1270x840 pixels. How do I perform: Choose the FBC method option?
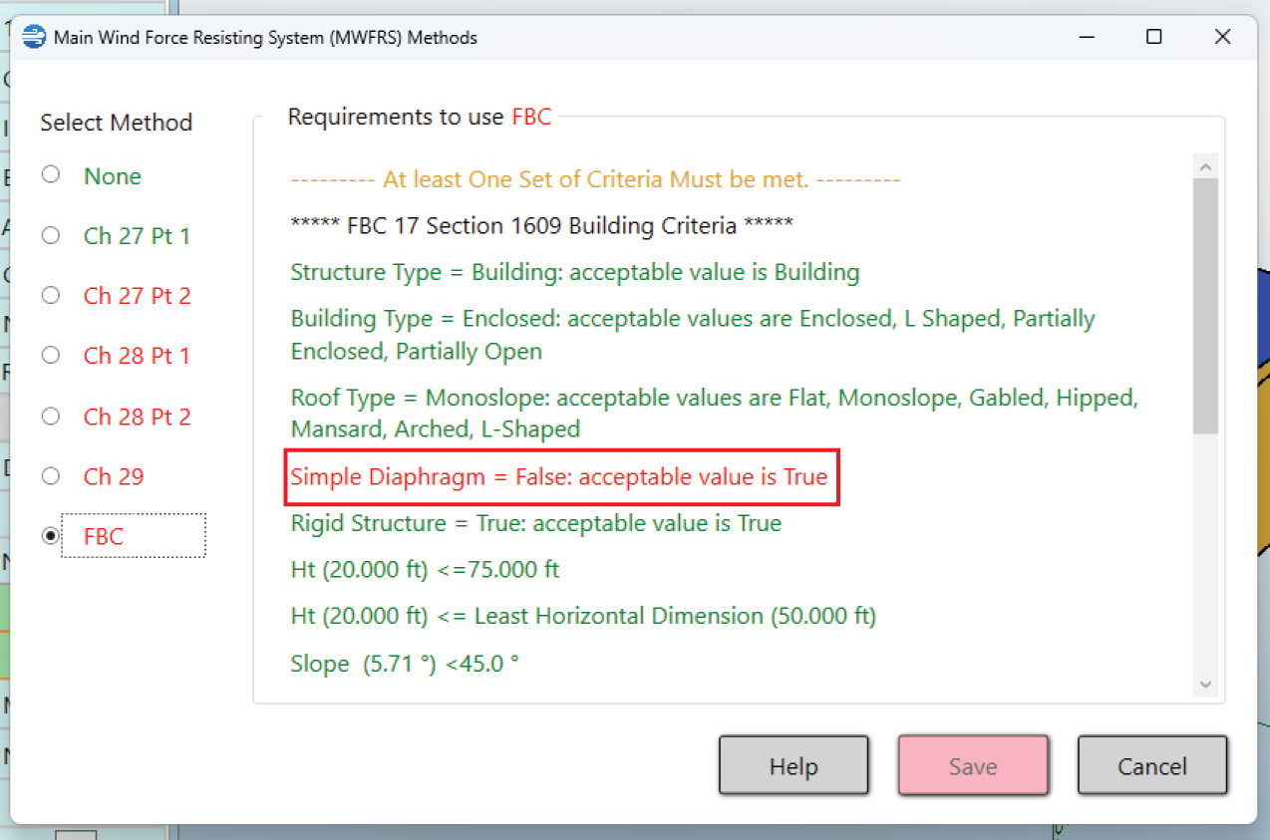[51, 536]
